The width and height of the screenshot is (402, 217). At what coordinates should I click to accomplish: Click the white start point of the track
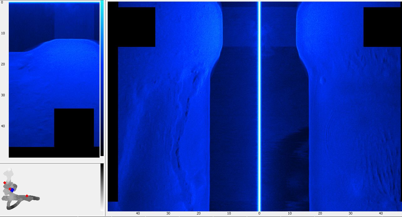(x=10, y=169)
